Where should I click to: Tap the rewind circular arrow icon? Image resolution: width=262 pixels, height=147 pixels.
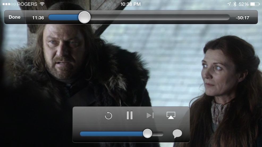(108, 115)
